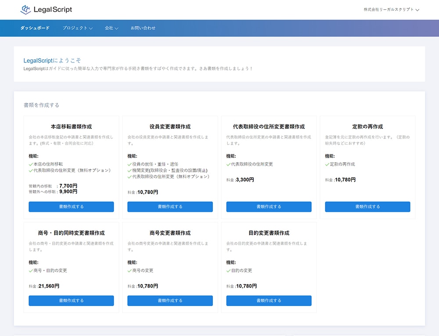Click the LegalScriptにようこそ welcome heading
Viewport: 439px width, 336px height.
52,60
